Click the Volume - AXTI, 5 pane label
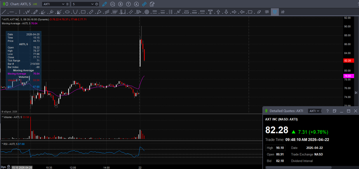Image resolution: width=359 pixels, height=169 pixels. (x=12, y=117)
